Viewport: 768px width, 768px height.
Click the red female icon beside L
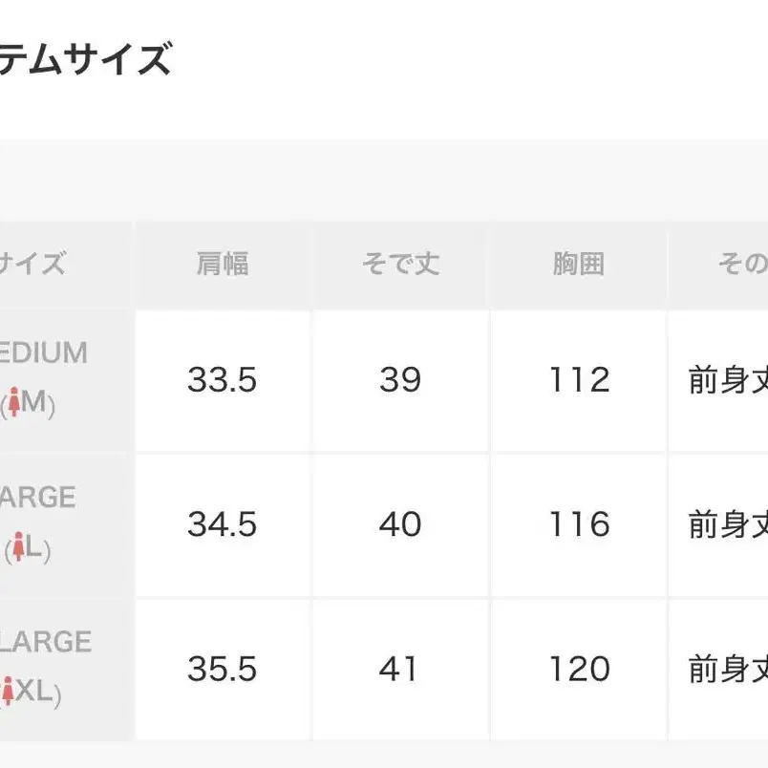point(18,546)
